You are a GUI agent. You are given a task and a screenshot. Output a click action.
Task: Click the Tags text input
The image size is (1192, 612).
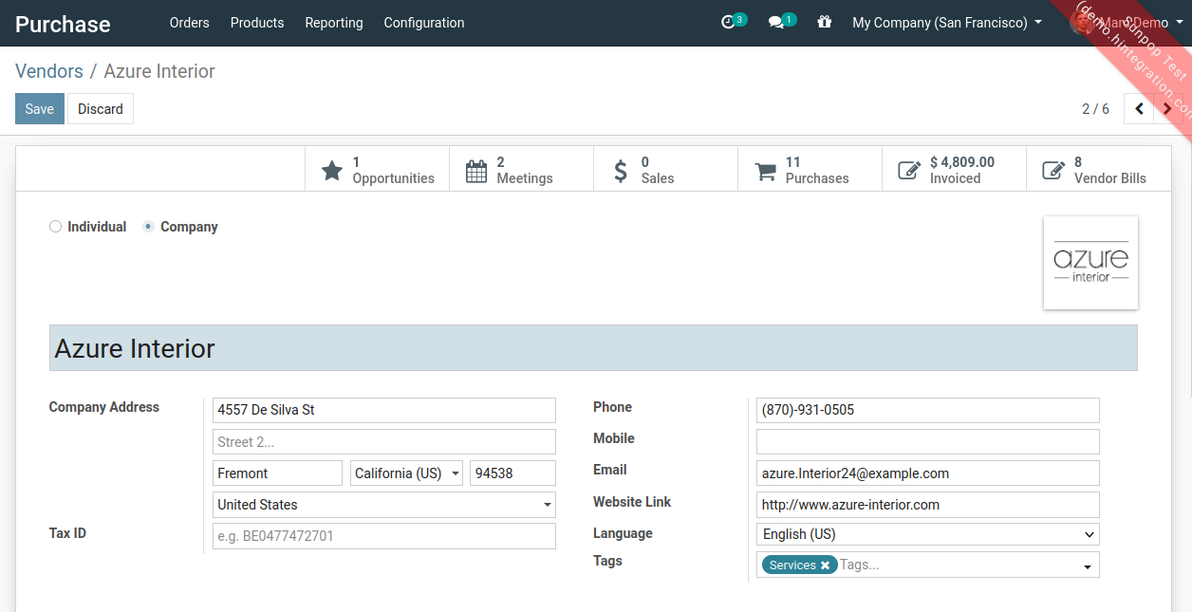point(957,566)
